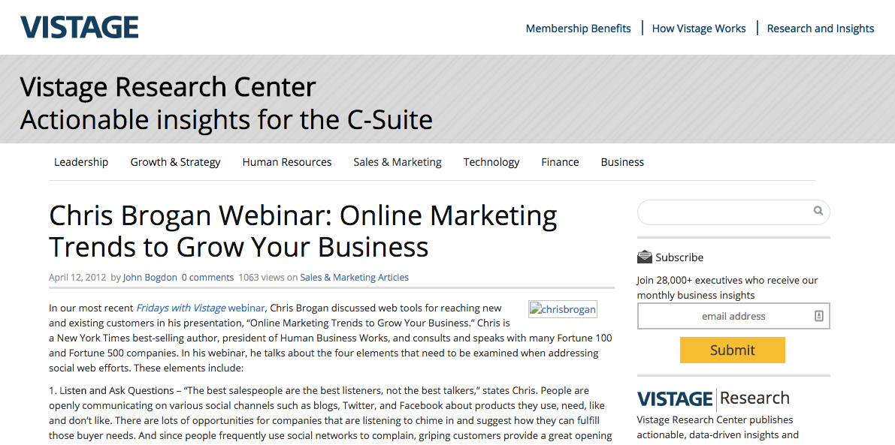Screen dimensions: 895x445
Task: Click the Vistage Research sidebar logo
Action: (x=713, y=398)
